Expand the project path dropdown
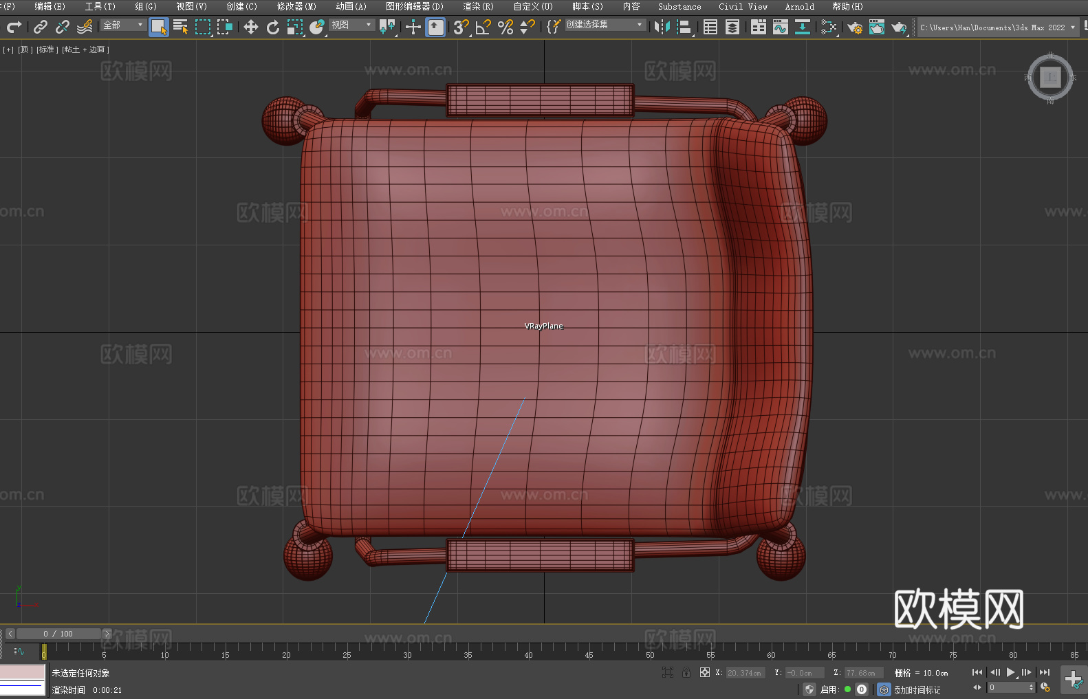Viewport: 1088px width, 699px height. 1073,27
